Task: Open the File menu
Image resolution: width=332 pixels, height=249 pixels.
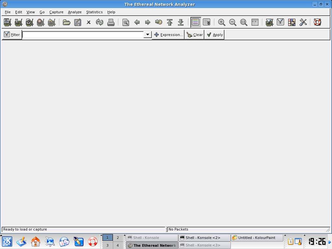Action: coord(8,12)
